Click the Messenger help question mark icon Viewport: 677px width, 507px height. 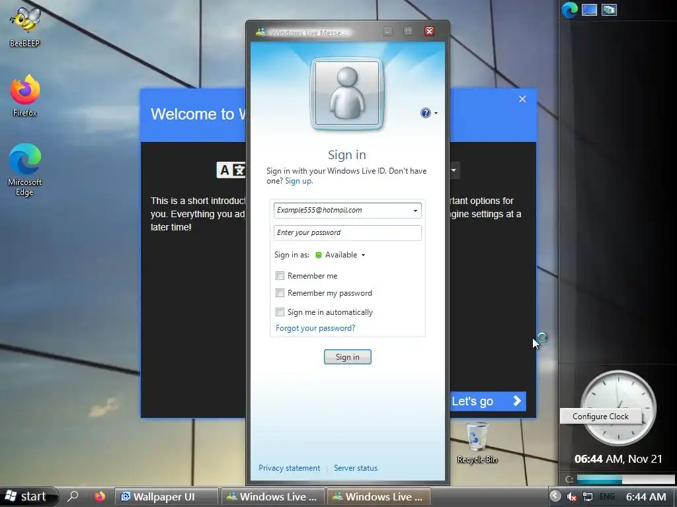[425, 113]
